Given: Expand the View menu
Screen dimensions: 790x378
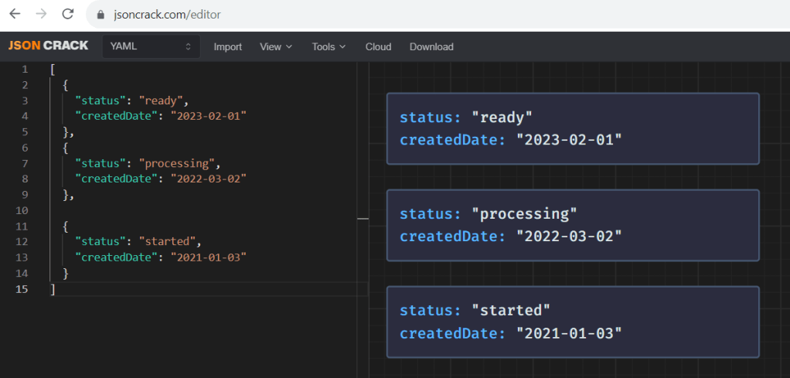Looking at the screenshot, I should click(x=276, y=46).
